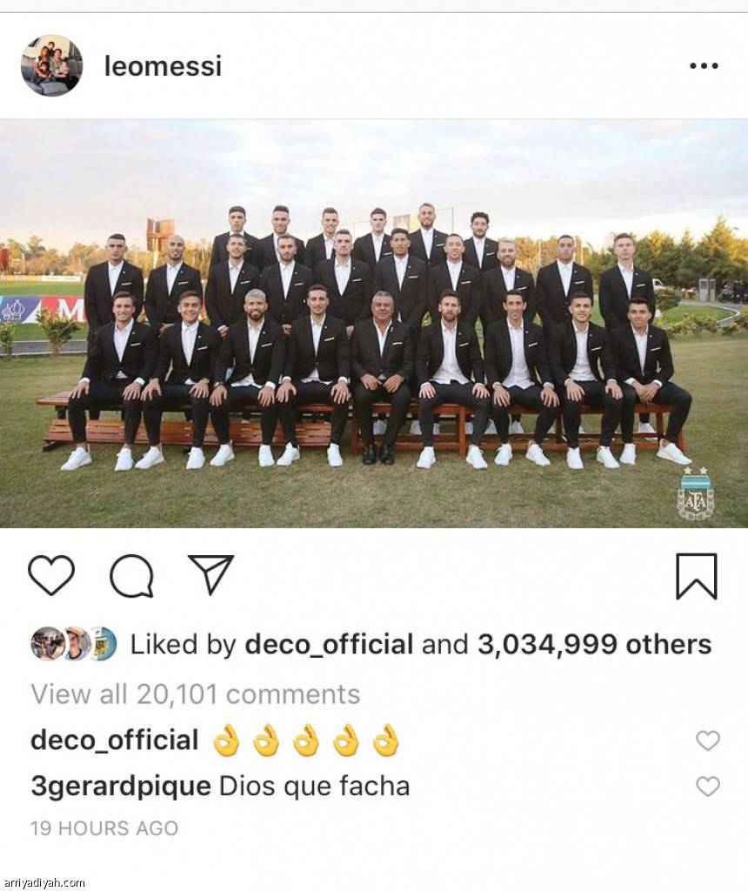Open the leomessi username link
The image size is (748, 891).
[163, 66]
